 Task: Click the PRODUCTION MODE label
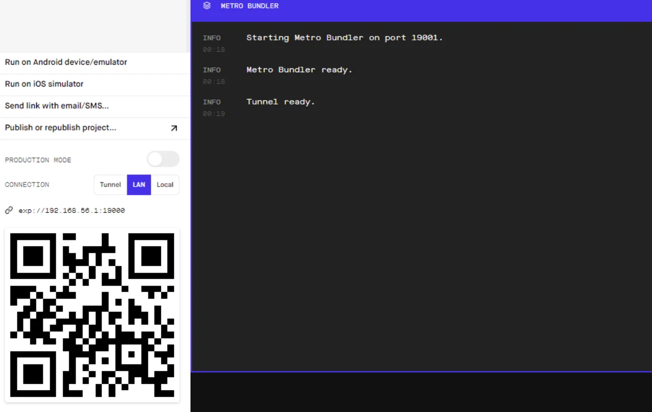click(x=38, y=160)
